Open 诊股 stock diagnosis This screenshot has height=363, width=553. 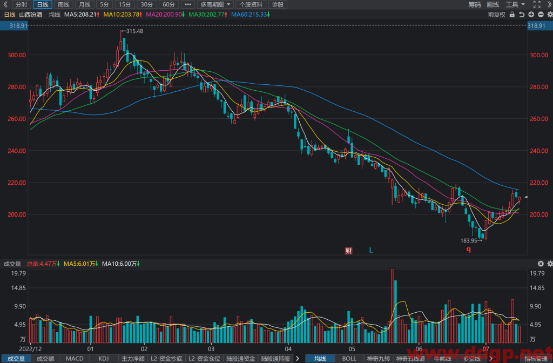(278, 4)
